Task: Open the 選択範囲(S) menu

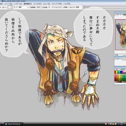Action: [28, 4]
